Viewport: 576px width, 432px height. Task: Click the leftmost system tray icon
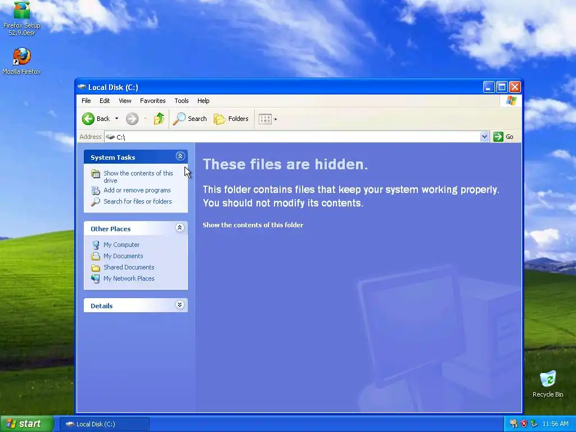(514, 424)
